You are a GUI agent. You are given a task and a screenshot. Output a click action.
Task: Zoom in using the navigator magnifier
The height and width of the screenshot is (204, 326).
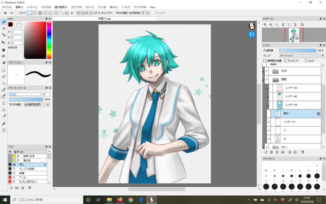pyautogui.click(x=265, y=24)
